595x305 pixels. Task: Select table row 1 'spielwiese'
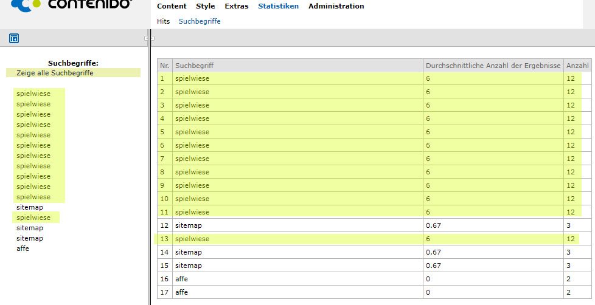click(x=192, y=78)
